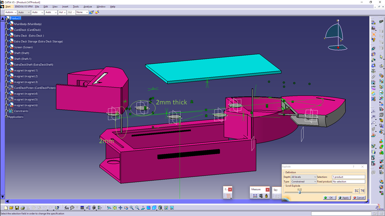385x216 pixels.
Task: Click OK in the Explode dialog
Action: [x=330, y=198]
